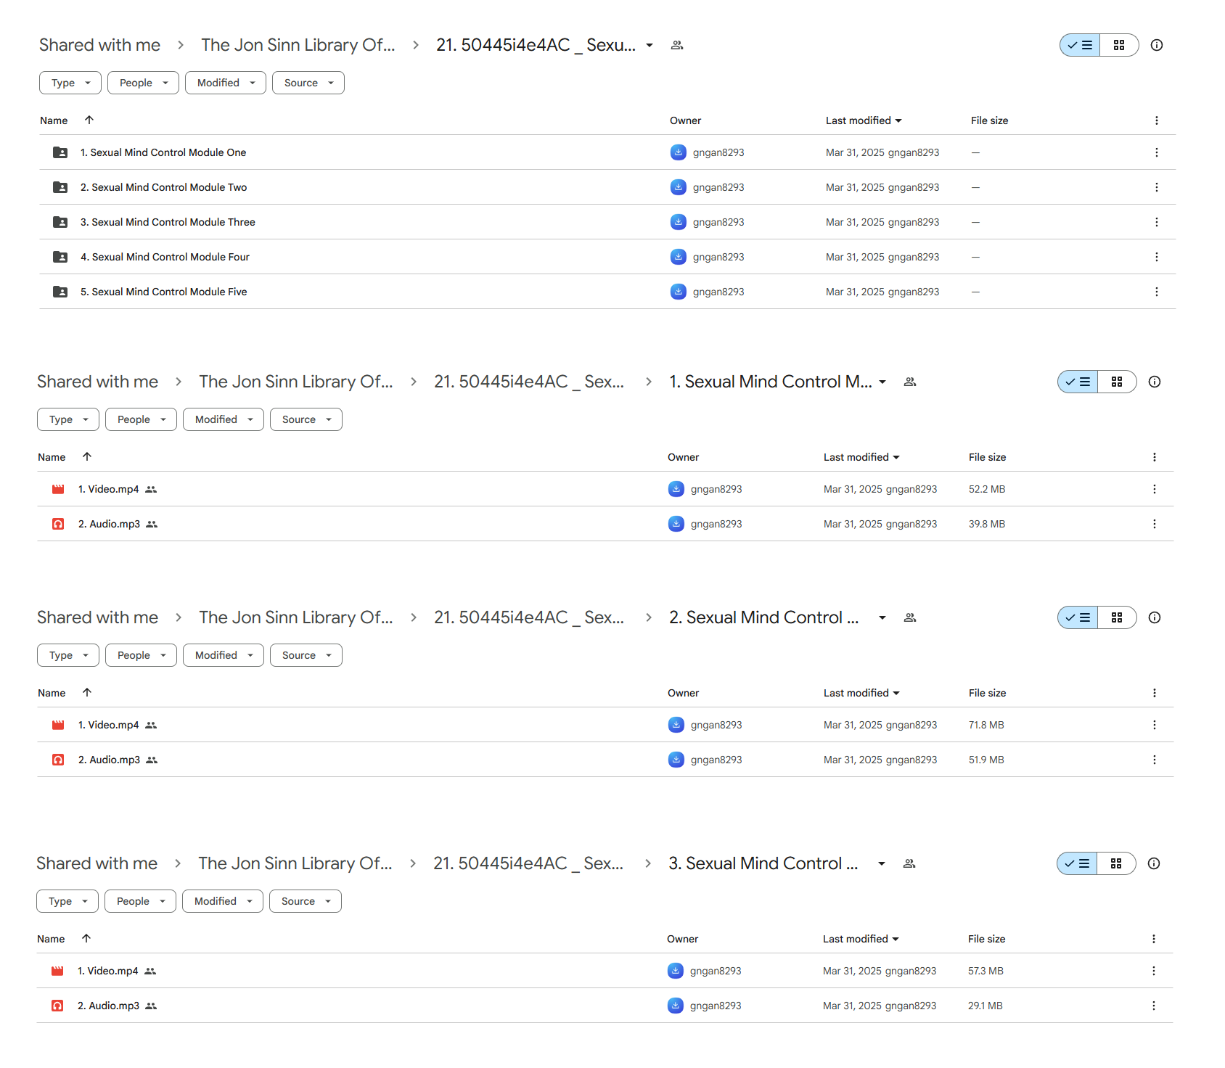Click the video file icon of 71.8 MB Video.mp4
This screenshot has height=1068, width=1225.
58,725
